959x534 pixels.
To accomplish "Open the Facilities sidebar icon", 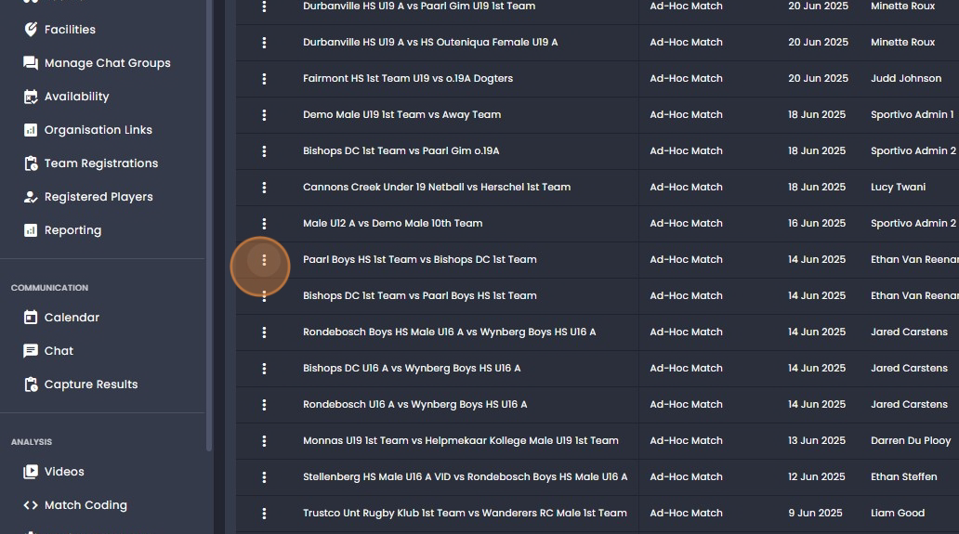I will point(31,30).
